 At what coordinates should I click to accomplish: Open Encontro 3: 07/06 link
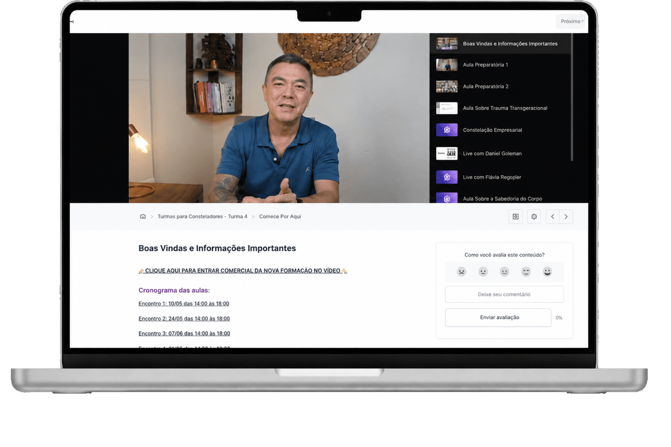point(184,333)
